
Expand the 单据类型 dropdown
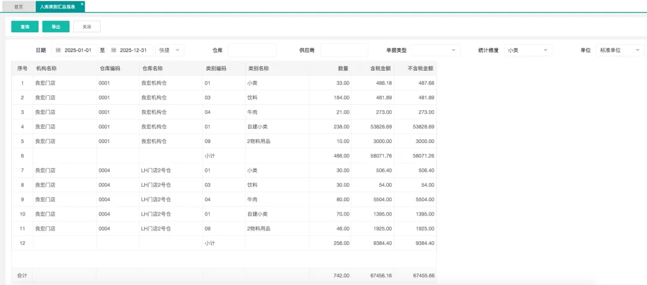pos(436,50)
